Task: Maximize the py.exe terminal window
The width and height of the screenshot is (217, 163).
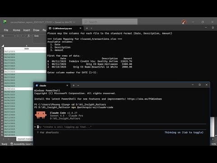Action: pyautogui.click(x=213, y=28)
